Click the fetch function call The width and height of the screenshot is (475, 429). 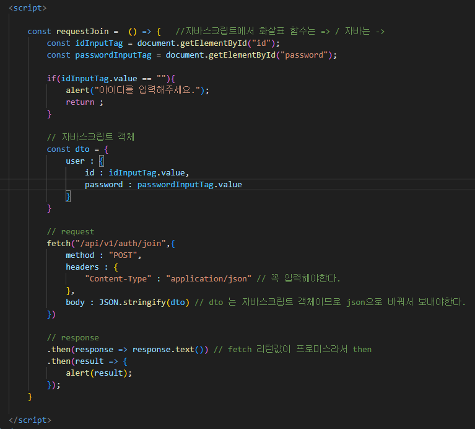coord(58,244)
